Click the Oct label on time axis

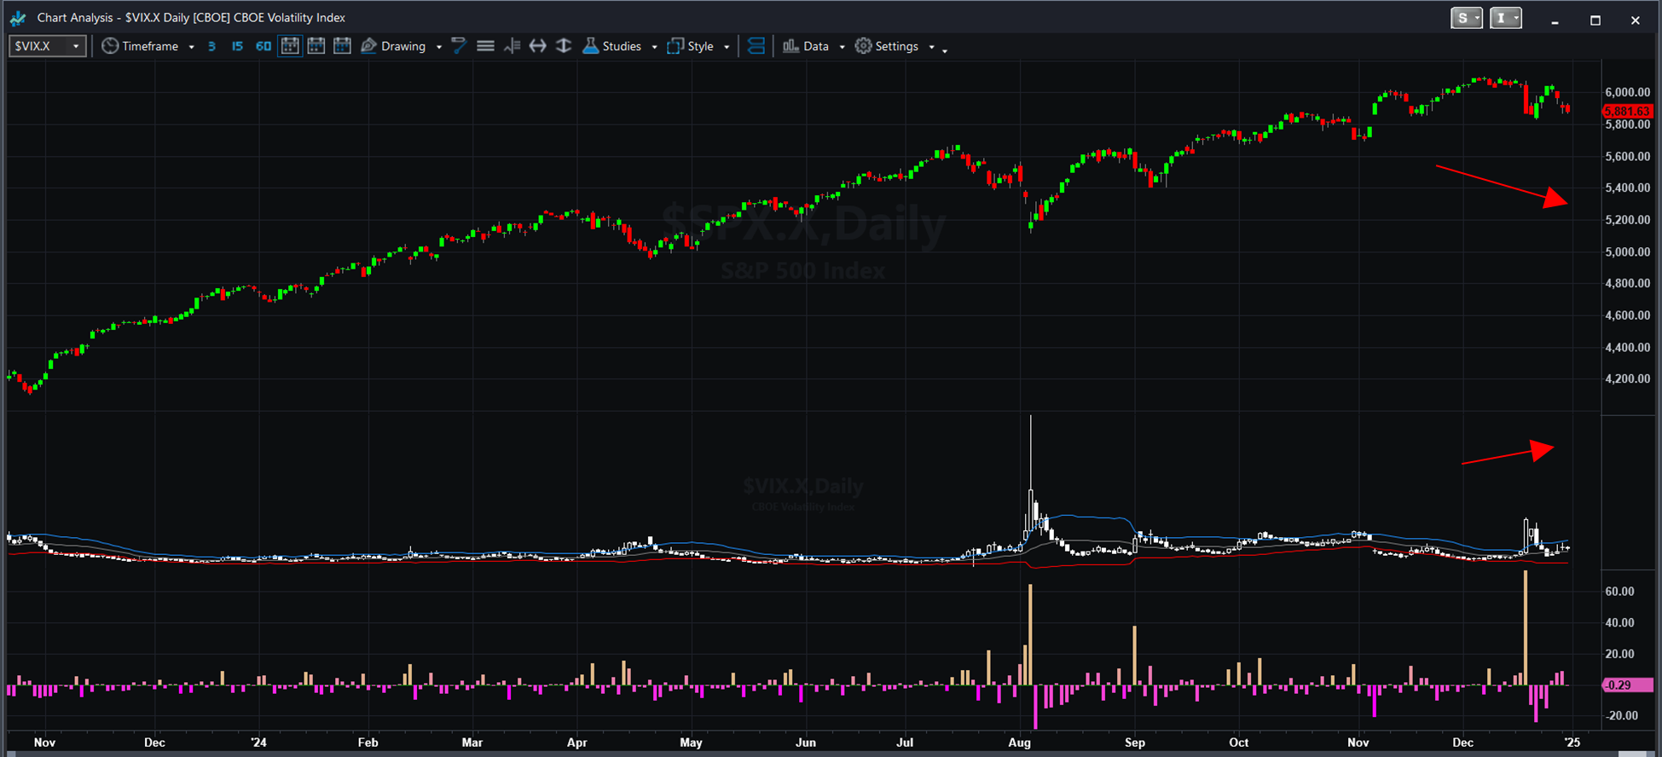click(1238, 743)
